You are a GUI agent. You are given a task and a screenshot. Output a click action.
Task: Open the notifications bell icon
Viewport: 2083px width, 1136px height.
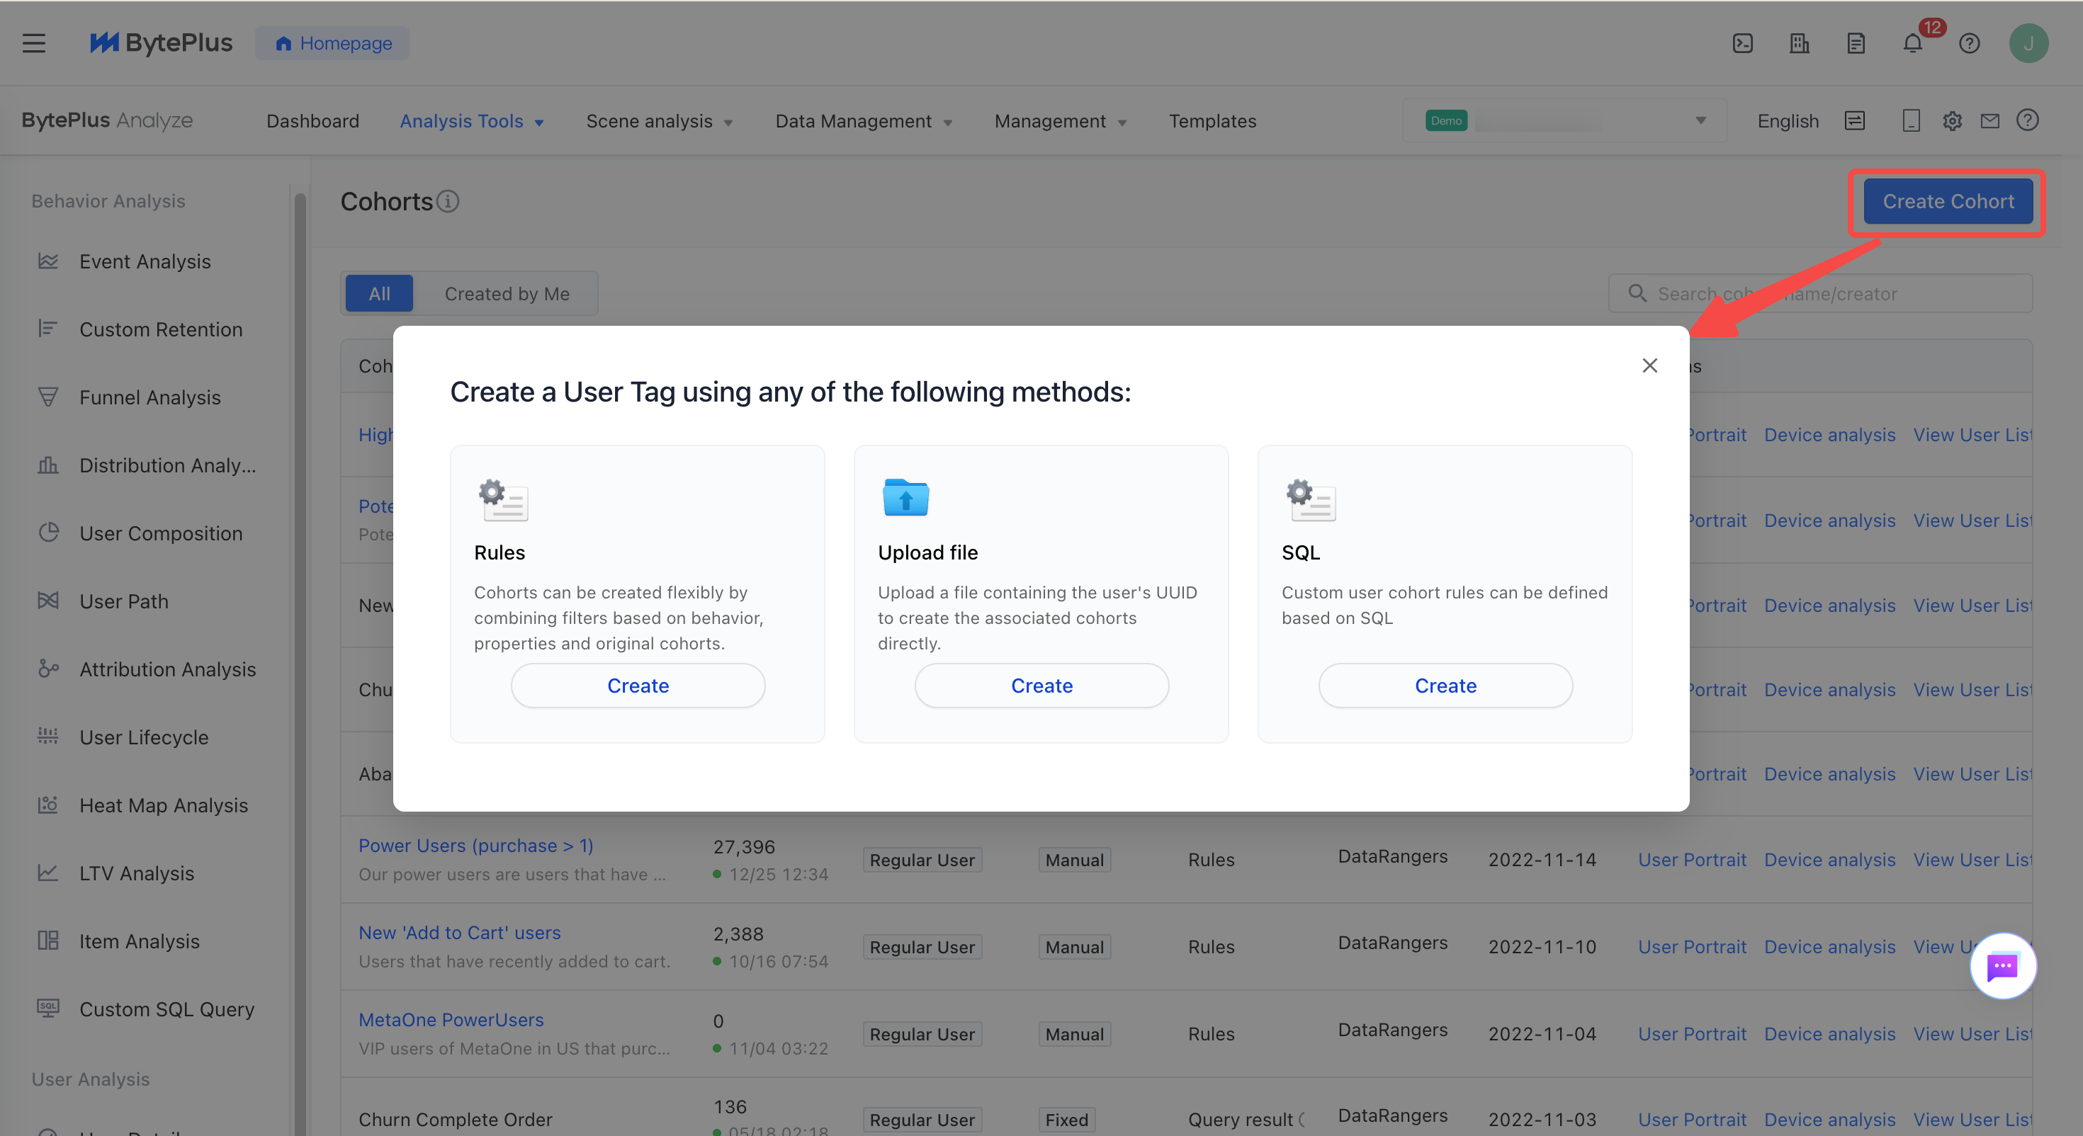point(1912,43)
